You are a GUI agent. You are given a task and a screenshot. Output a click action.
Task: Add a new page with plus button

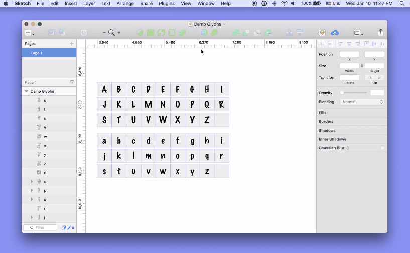72,44
